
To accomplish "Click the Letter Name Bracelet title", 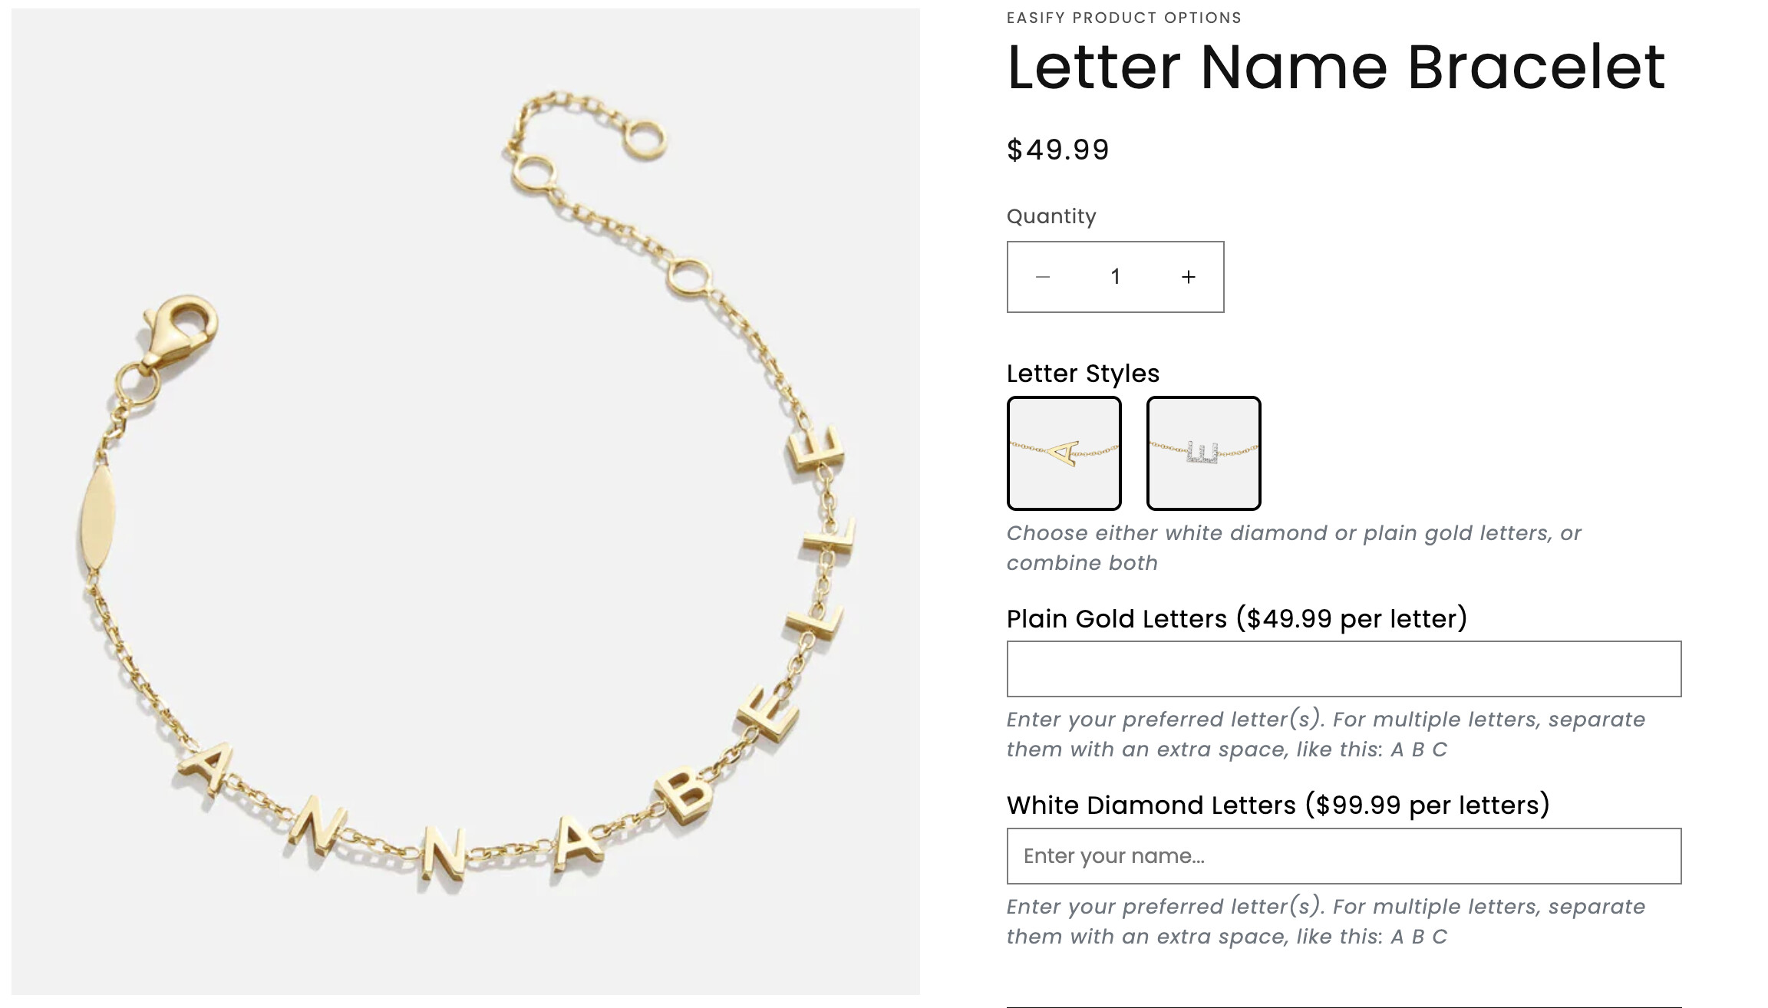I will point(1335,68).
